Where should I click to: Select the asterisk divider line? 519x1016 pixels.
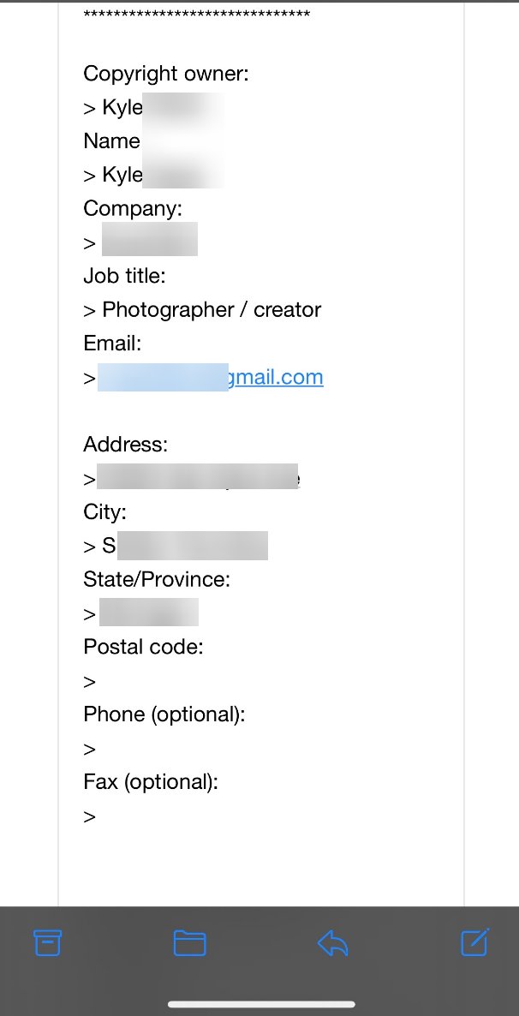click(197, 15)
